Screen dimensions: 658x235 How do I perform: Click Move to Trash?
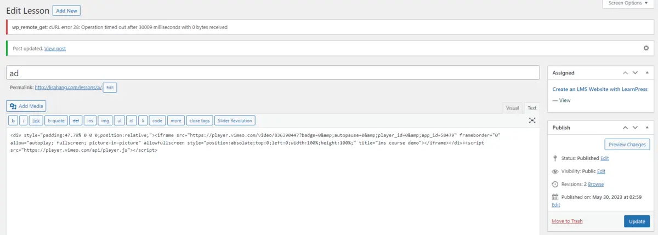(567, 221)
